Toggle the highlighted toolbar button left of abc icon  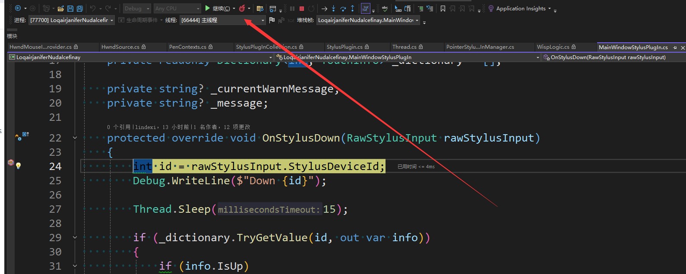[x=365, y=9]
